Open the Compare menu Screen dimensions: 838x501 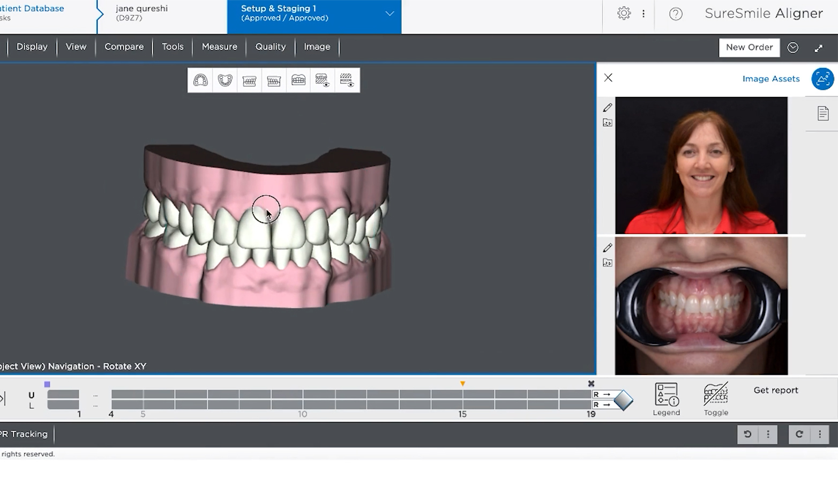pos(124,47)
